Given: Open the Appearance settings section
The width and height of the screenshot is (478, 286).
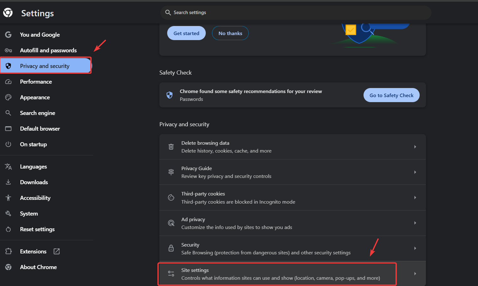Looking at the screenshot, I should (35, 97).
